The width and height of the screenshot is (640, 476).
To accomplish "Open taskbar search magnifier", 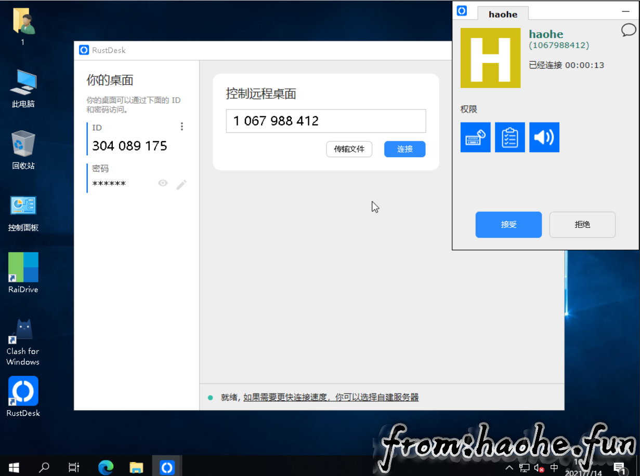I will [x=44, y=467].
